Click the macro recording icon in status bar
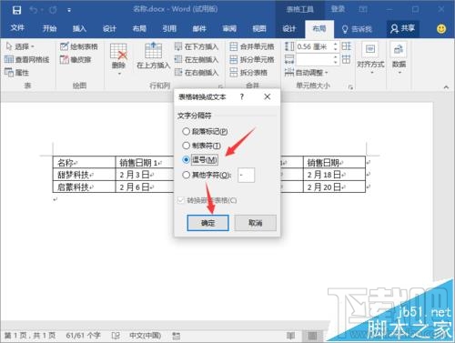 pyautogui.click(x=177, y=336)
